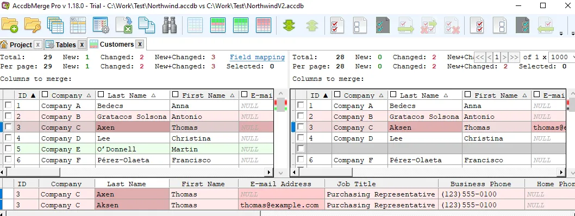Go to last page with >> button
The width and height of the screenshot is (575, 216).
[514, 57]
